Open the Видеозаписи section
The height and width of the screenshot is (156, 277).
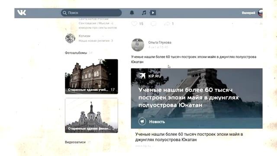[x=75, y=142]
